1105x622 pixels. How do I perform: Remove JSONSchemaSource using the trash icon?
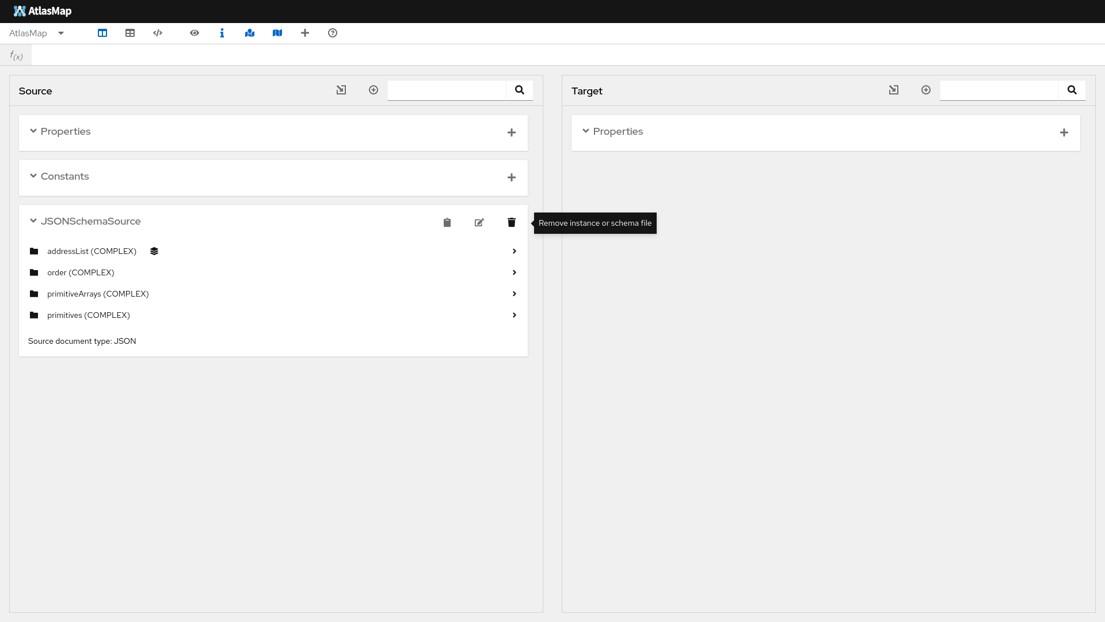[x=511, y=222]
